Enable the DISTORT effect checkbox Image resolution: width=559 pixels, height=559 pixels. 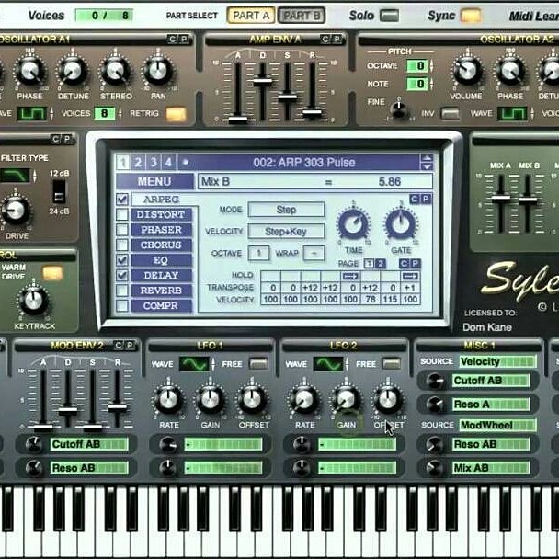(x=122, y=214)
